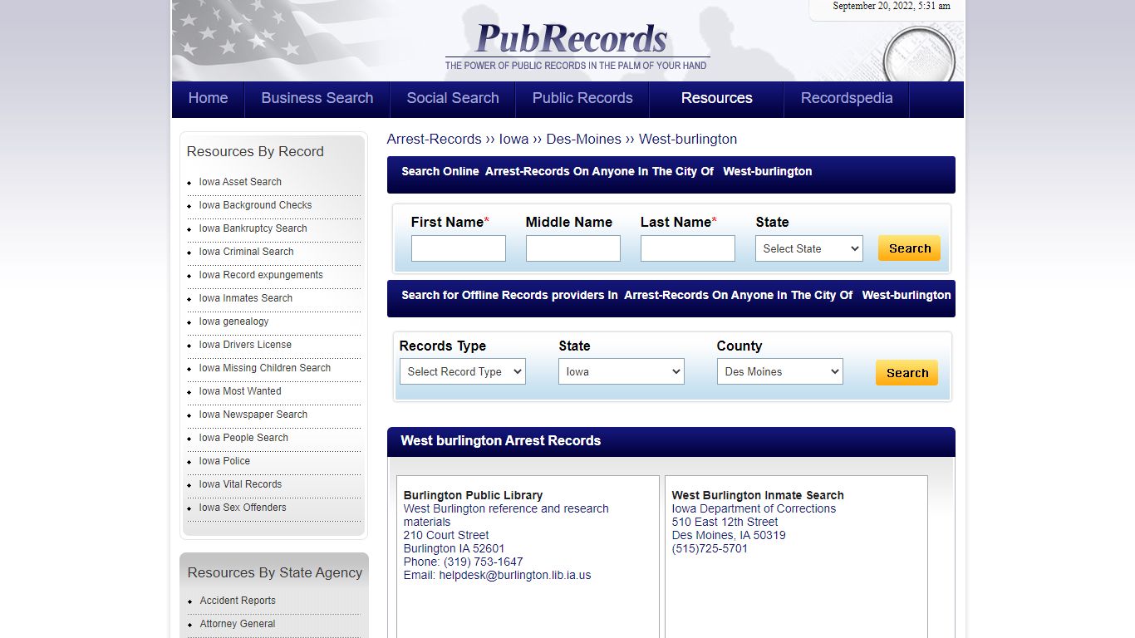Open the County dropdown showing Des Moines
This screenshot has height=638, width=1135.
(x=780, y=371)
